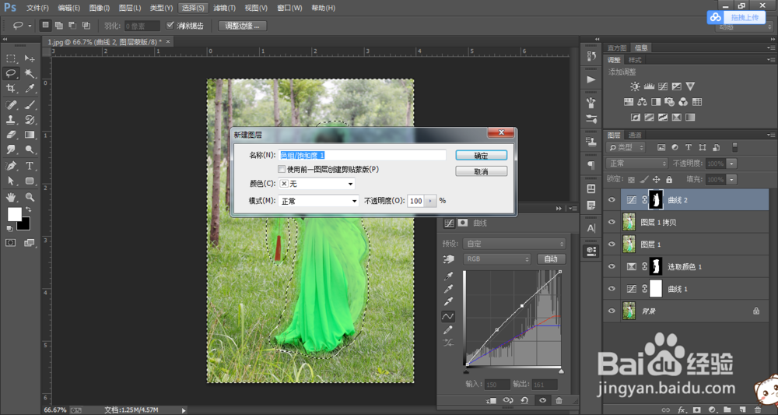The height and width of the screenshot is (415, 778).
Task: Hide the 背景 layer
Action: (612, 311)
